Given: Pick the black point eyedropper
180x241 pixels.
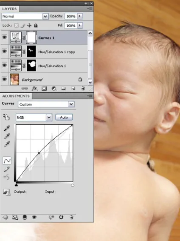Looking at the screenshot, I should (x=7, y=128).
